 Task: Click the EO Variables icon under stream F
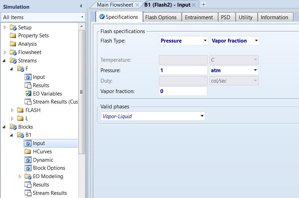[28, 94]
